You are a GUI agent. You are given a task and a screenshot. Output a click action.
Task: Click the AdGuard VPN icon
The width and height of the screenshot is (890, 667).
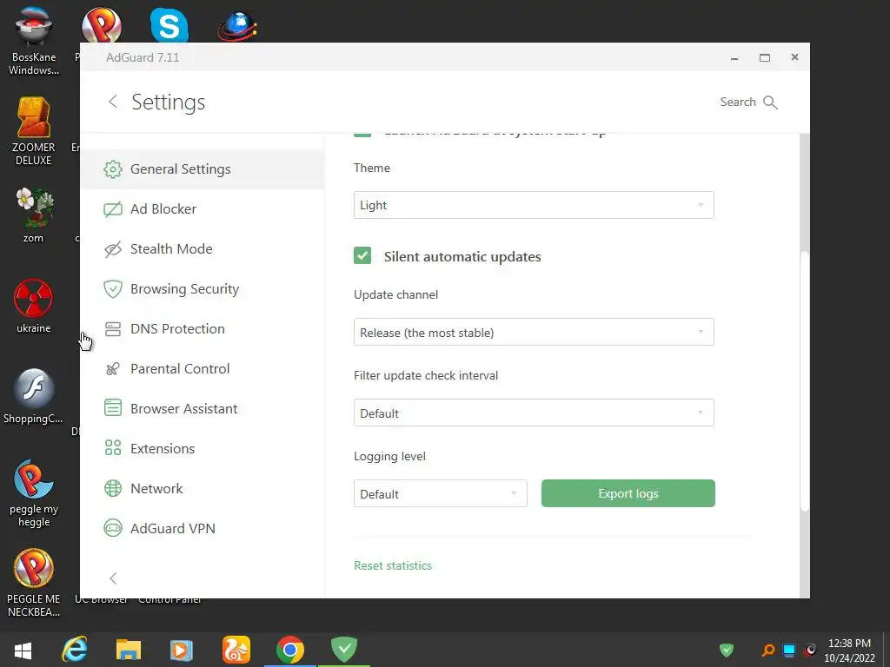(113, 528)
